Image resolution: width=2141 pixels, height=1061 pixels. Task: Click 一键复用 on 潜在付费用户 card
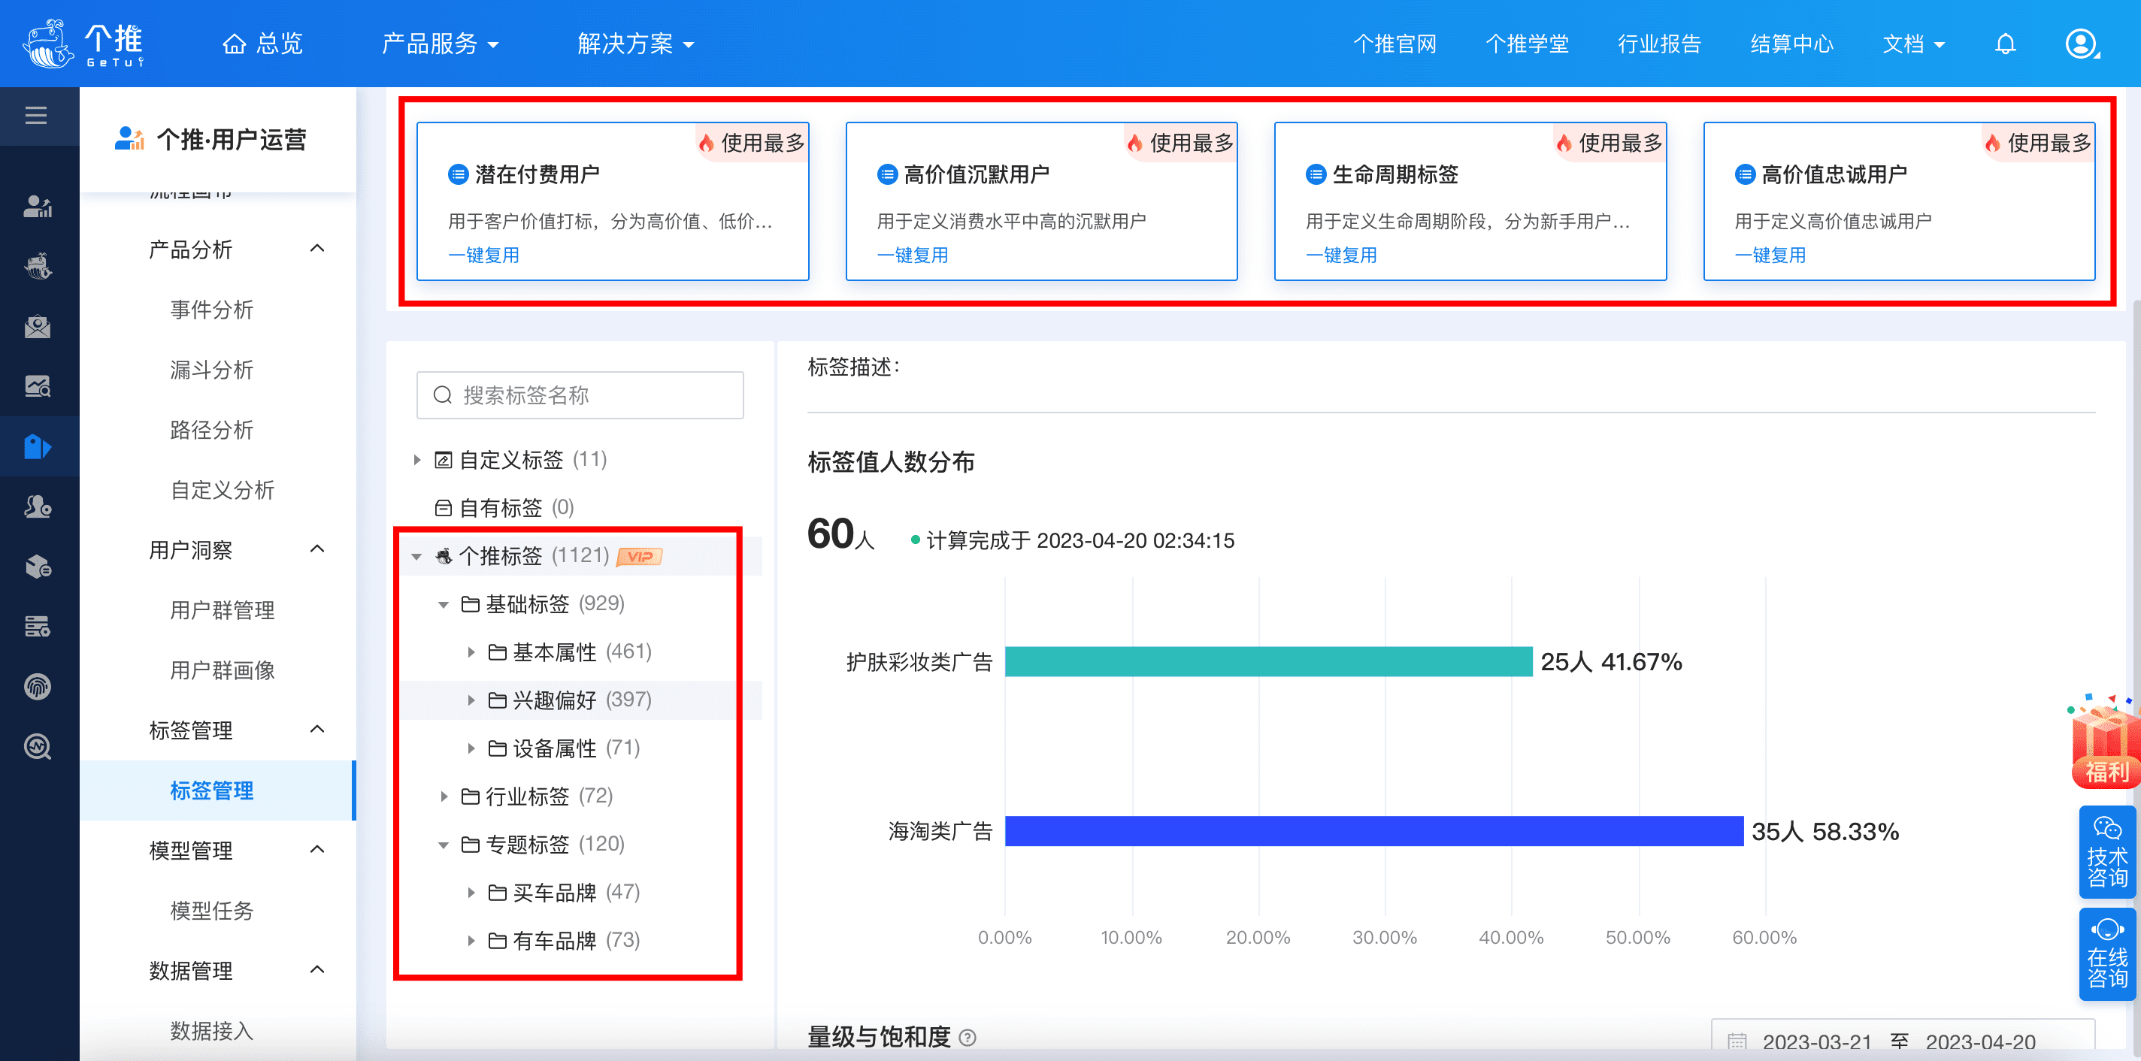click(x=483, y=255)
